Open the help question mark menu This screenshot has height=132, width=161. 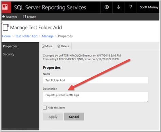coord(131,7)
